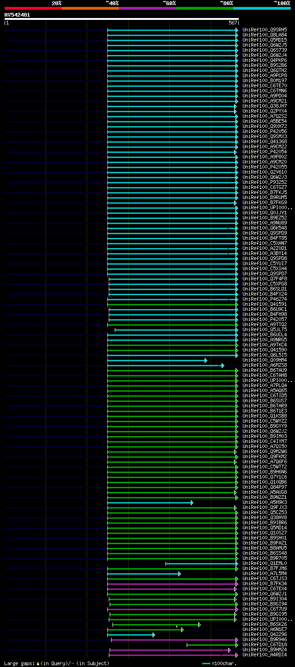This screenshot has height=667, width=295.
Task: Select hit label UniRef100_B6TAU9
Action: [x=265, y=370]
